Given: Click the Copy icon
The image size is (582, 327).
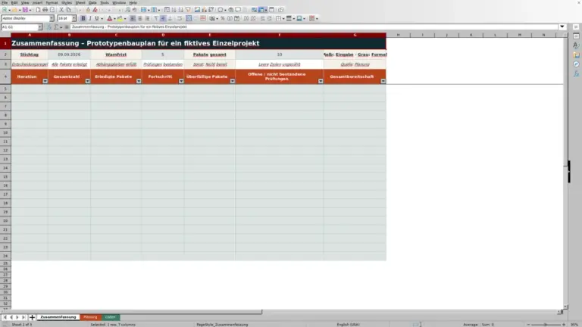Looking at the screenshot, I should pyautogui.click(x=68, y=10).
